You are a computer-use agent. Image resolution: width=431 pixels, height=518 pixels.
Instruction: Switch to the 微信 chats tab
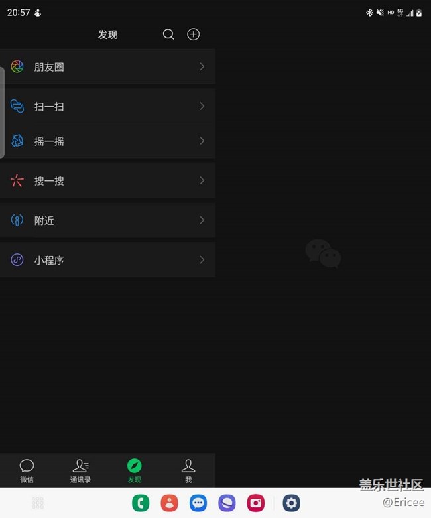coord(27,471)
